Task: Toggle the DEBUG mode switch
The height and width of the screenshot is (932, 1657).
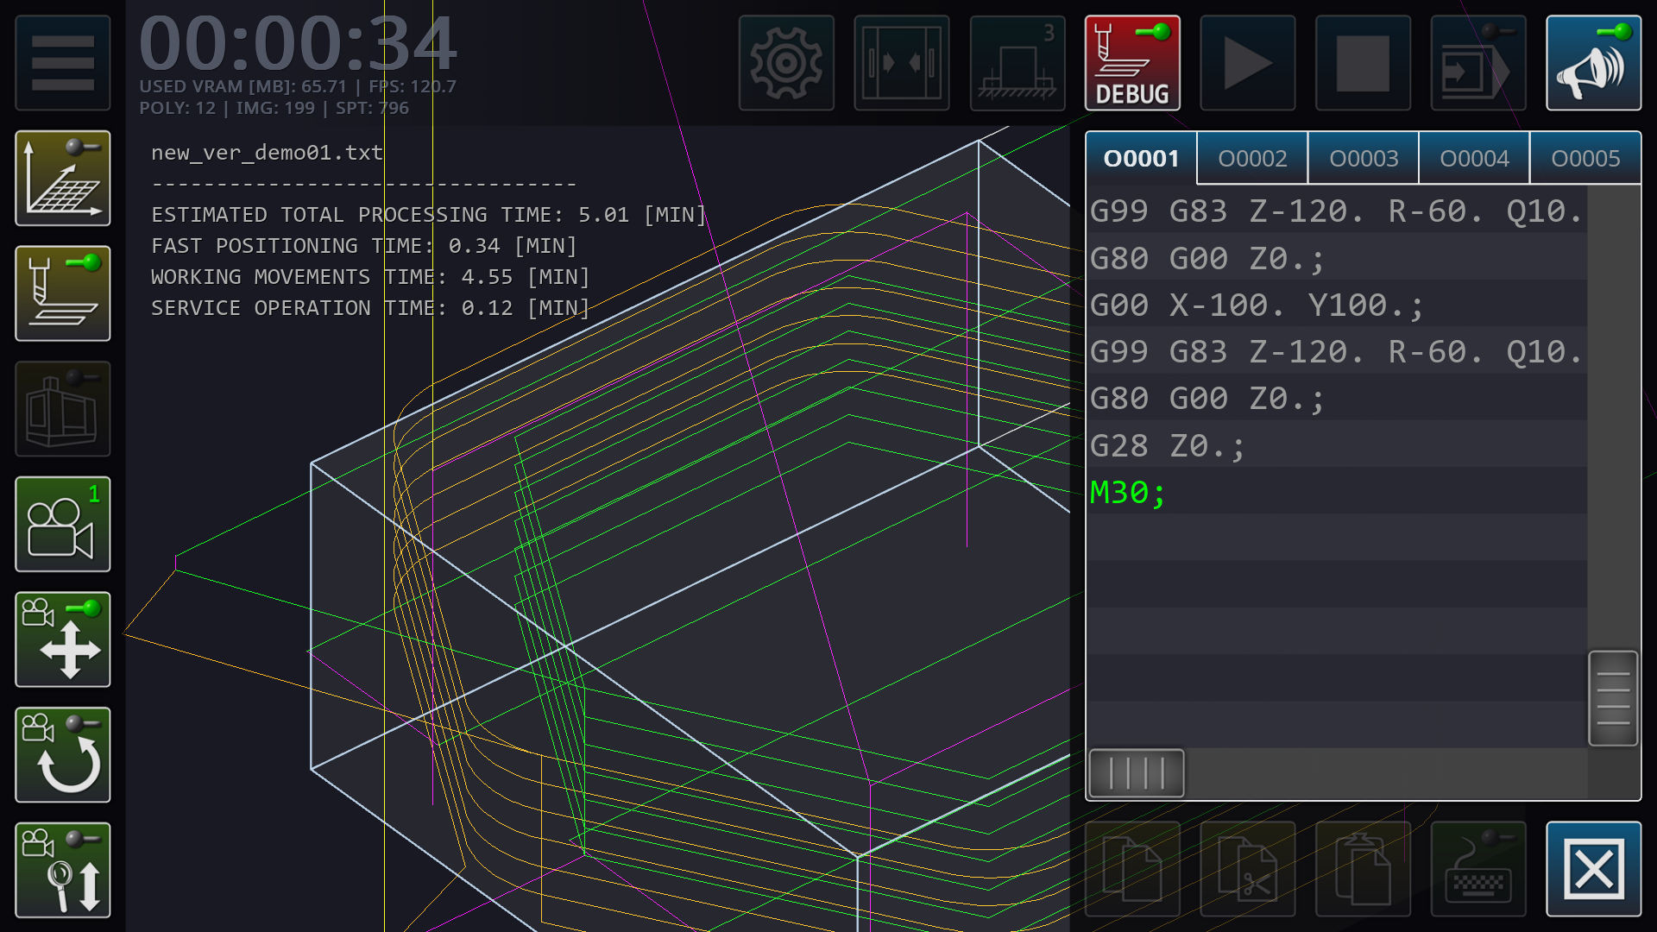Action: 1132,63
